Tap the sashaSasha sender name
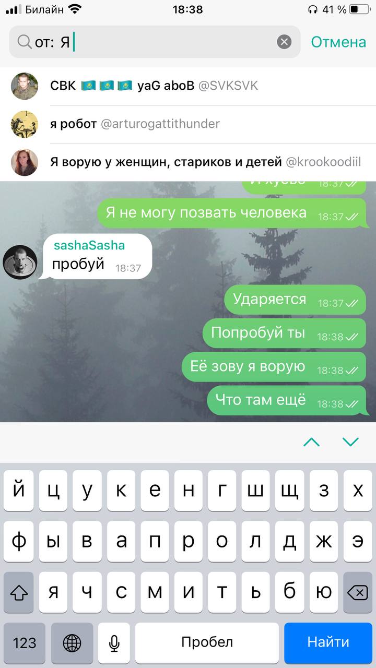This screenshot has height=668, width=376. [x=89, y=245]
